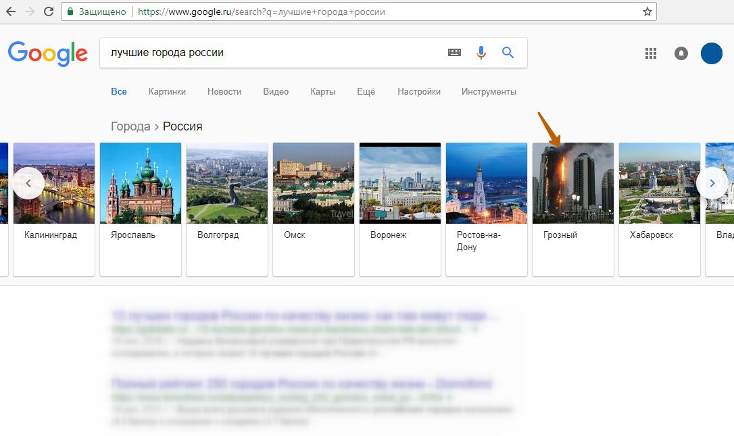
Task: Open the first blurred search result title
Action: [305, 315]
